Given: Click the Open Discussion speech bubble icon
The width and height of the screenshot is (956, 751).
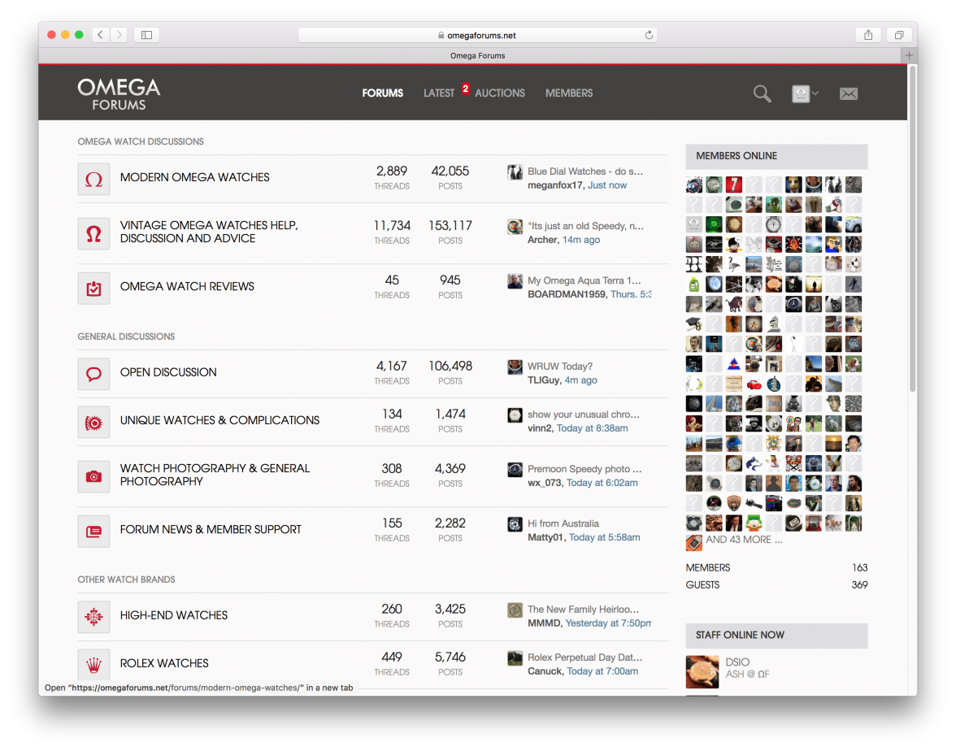Looking at the screenshot, I should tap(93, 372).
